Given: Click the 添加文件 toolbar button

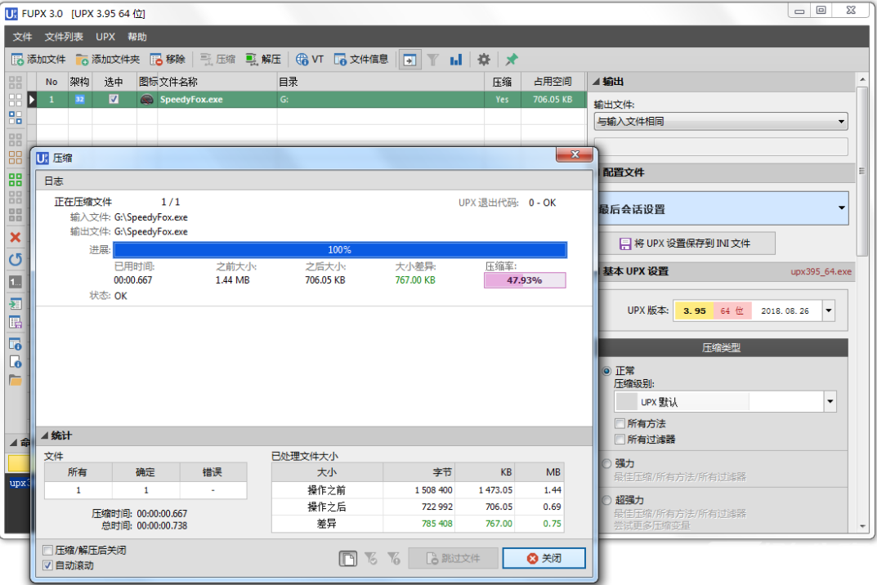Looking at the screenshot, I should click(x=38, y=60).
